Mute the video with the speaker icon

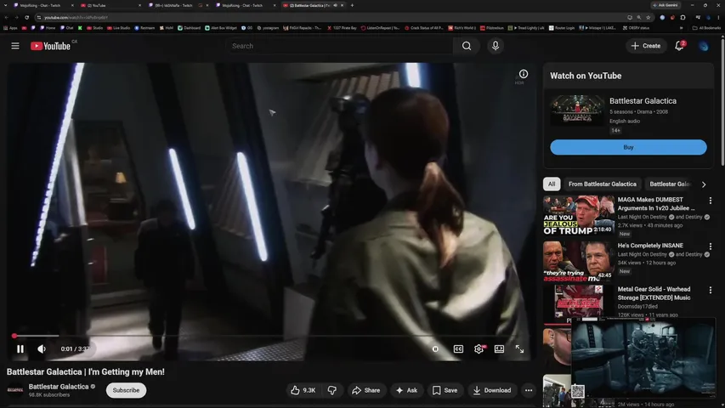[42, 348]
